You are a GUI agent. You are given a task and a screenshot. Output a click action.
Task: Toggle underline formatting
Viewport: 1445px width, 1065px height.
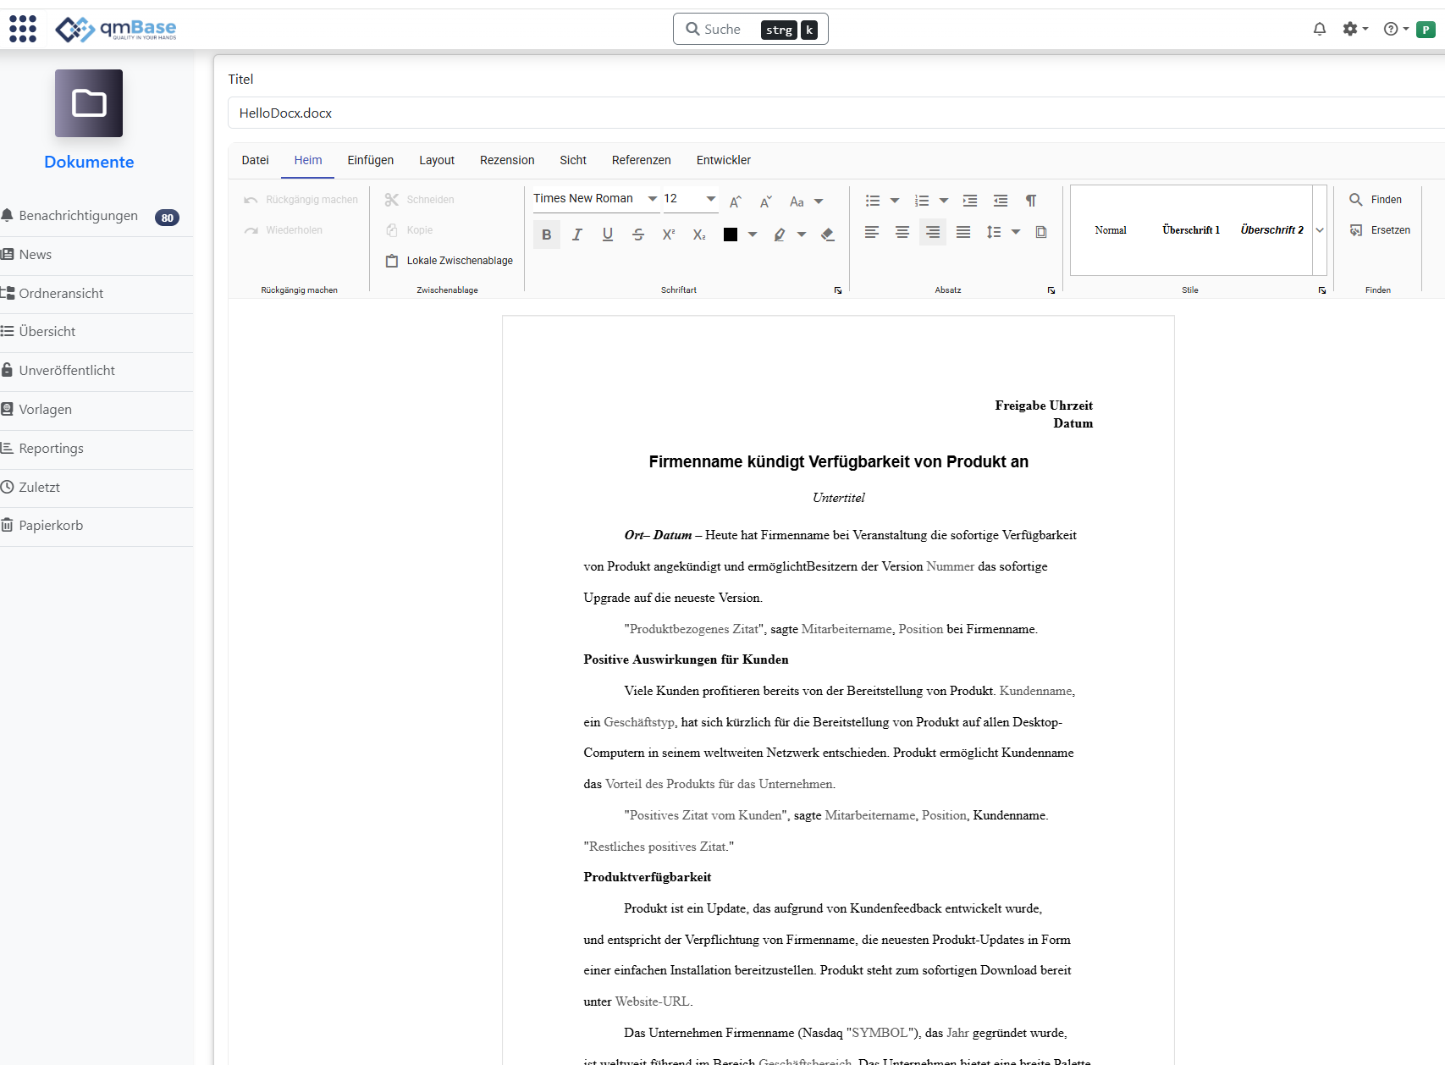608,235
